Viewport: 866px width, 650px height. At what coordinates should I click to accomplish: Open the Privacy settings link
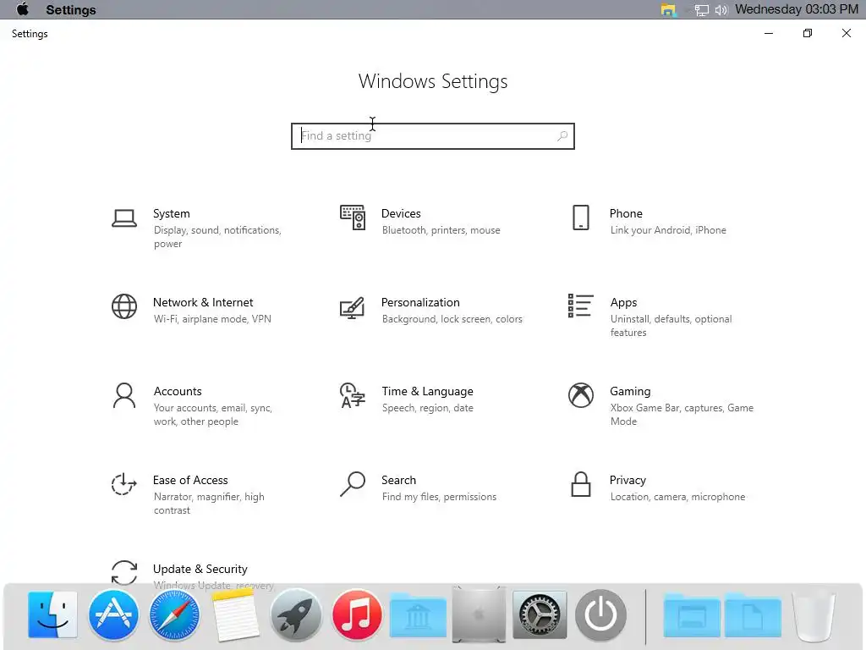pos(628,481)
